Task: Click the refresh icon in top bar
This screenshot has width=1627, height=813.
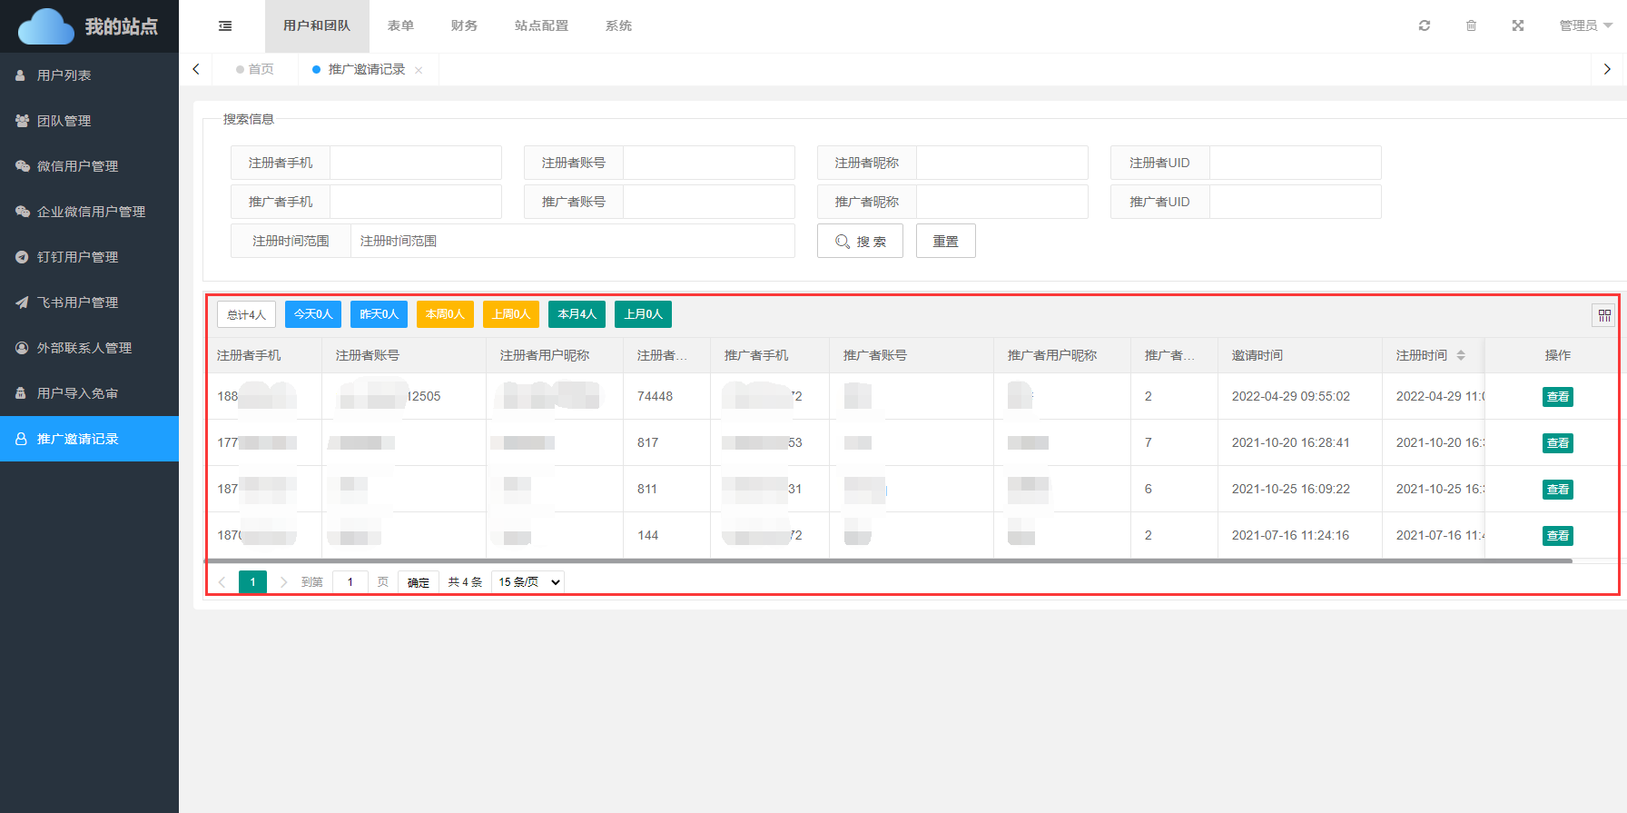Action: 1424,25
